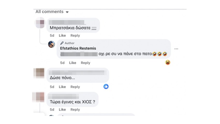The height and width of the screenshot is (124, 220).
Task: Click the 5d timestamp under Δώσε πόνο
Action: pos(52,87)
